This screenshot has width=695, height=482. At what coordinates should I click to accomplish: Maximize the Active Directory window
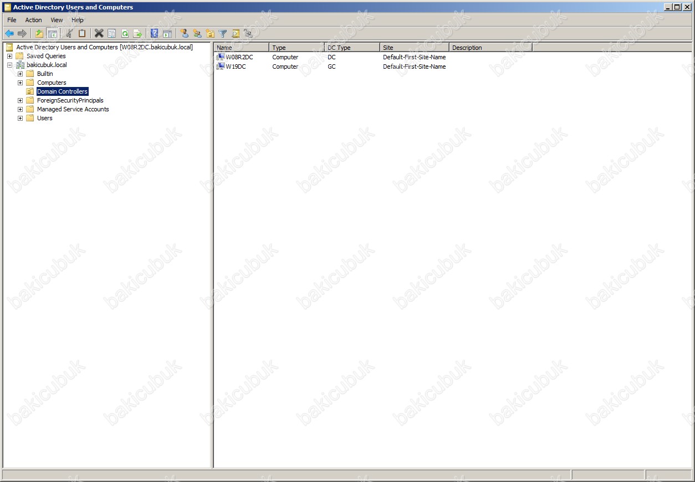(x=677, y=7)
